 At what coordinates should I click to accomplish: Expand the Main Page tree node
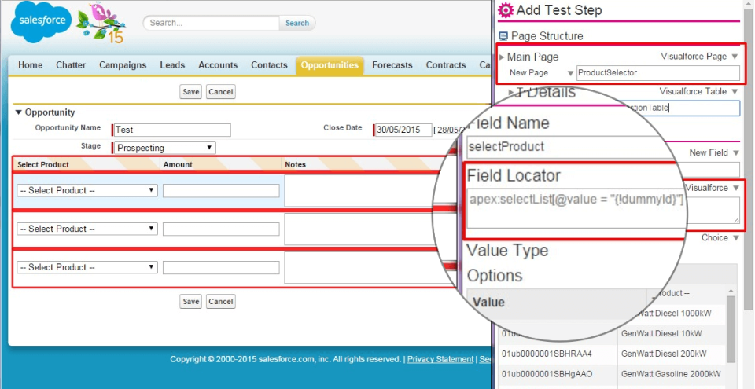pos(503,57)
